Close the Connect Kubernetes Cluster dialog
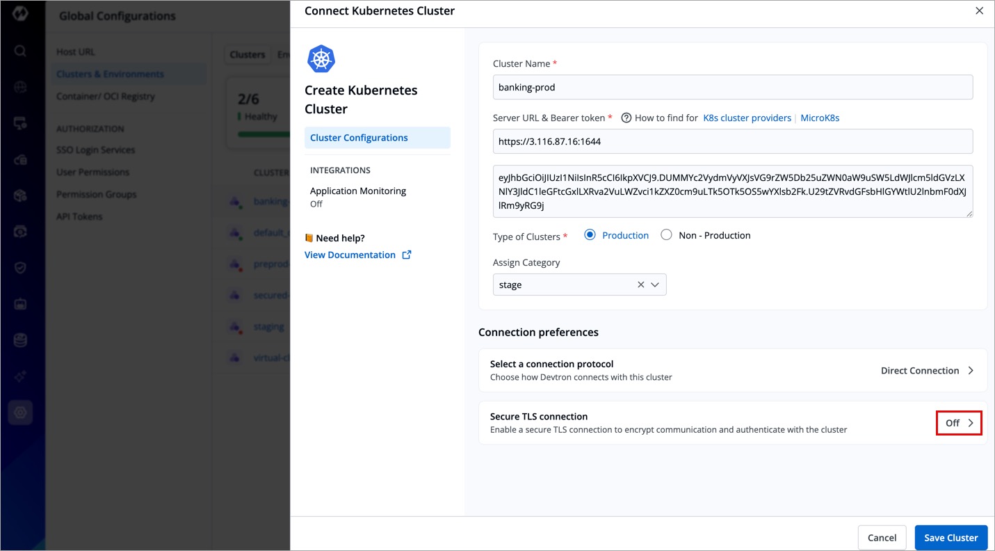The image size is (995, 551). pos(979,11)
